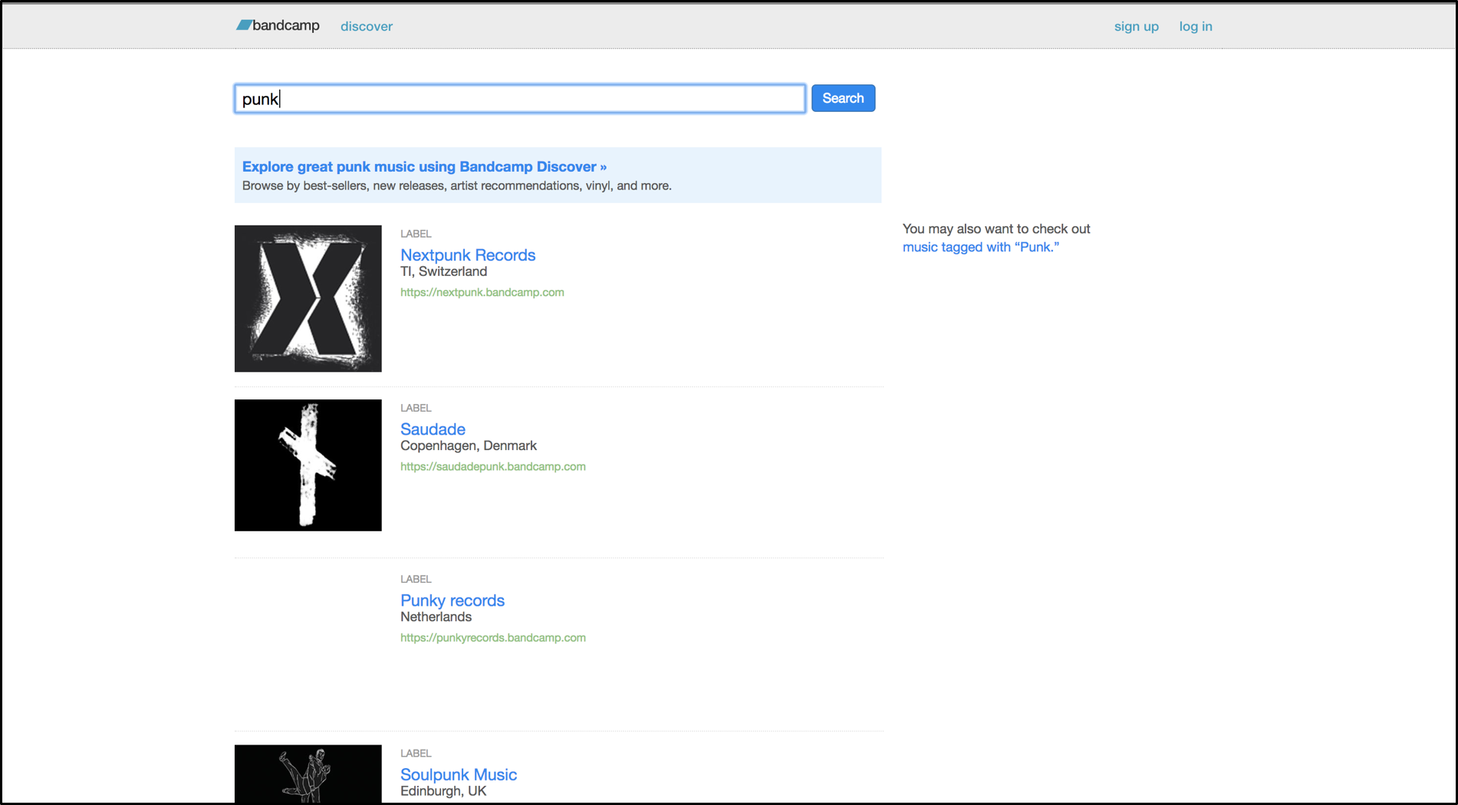Screen dimensions: 1458x805
Task: Click the blue Search button
Action: pos(843,98)
